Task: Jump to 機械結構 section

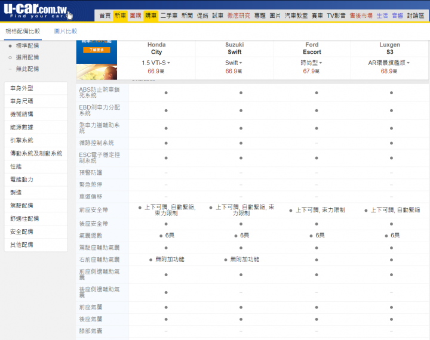Action: 36,115
